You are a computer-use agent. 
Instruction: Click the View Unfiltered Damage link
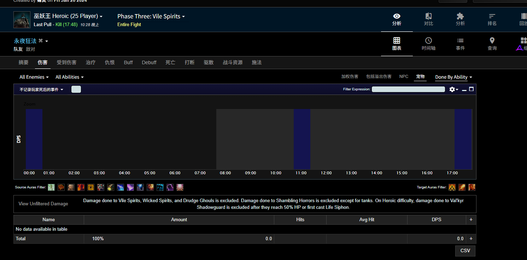[x=43, y=204]
